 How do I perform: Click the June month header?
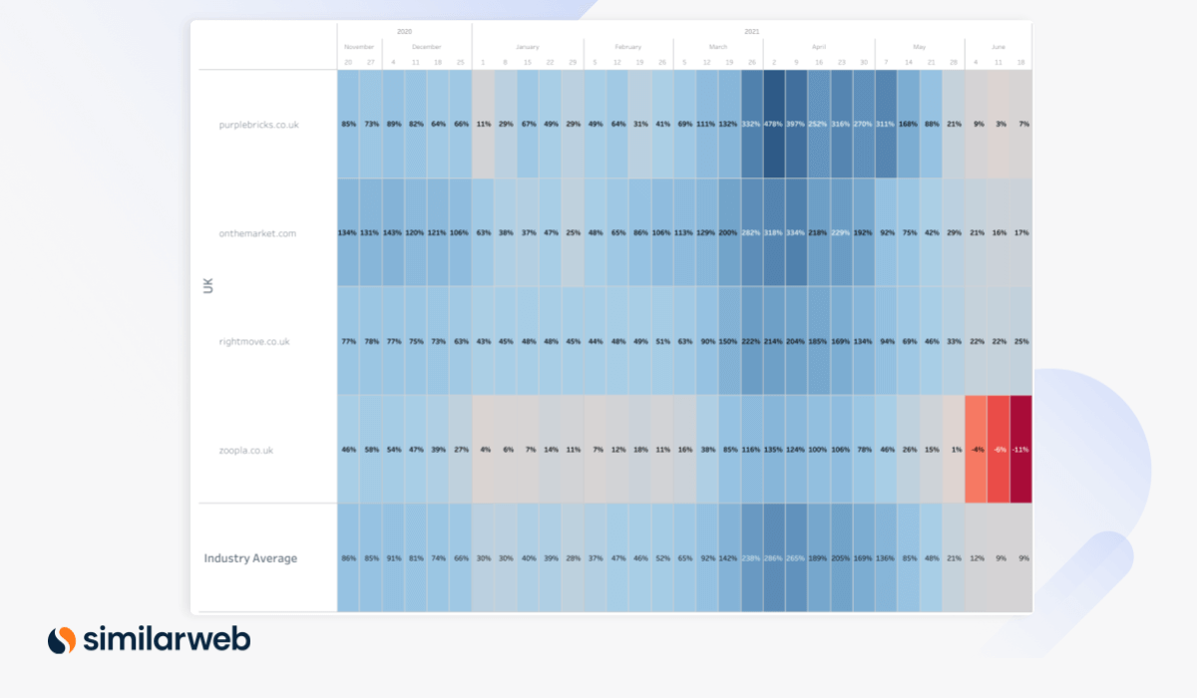pos(998,46)
